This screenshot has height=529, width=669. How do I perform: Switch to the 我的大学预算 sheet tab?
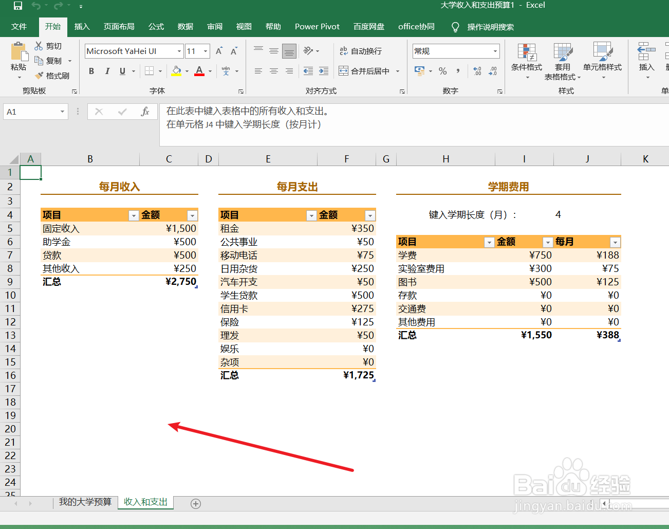[x=85, y=503]
